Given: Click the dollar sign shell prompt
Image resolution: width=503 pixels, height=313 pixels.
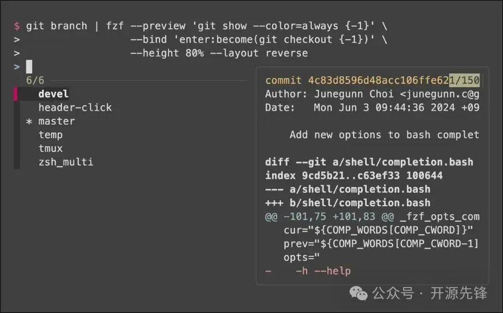Looking at the screenshot, I should click(x=17, y=26).
